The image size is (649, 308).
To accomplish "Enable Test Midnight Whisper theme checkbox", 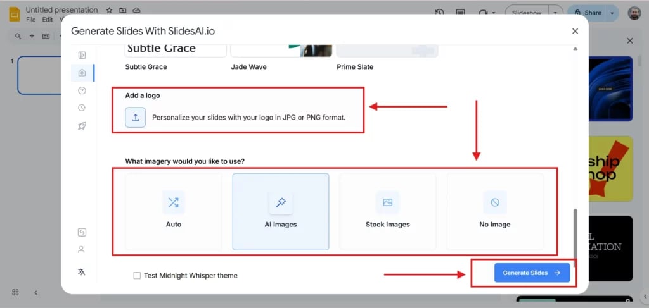I will (137, 275).
